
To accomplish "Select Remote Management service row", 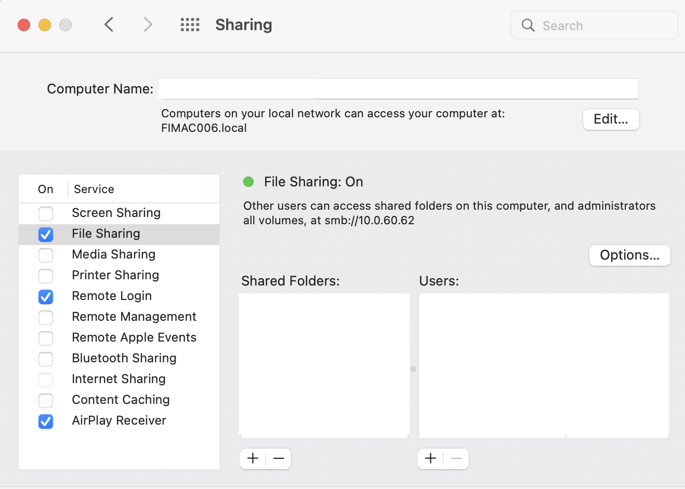I will [134, 317].
